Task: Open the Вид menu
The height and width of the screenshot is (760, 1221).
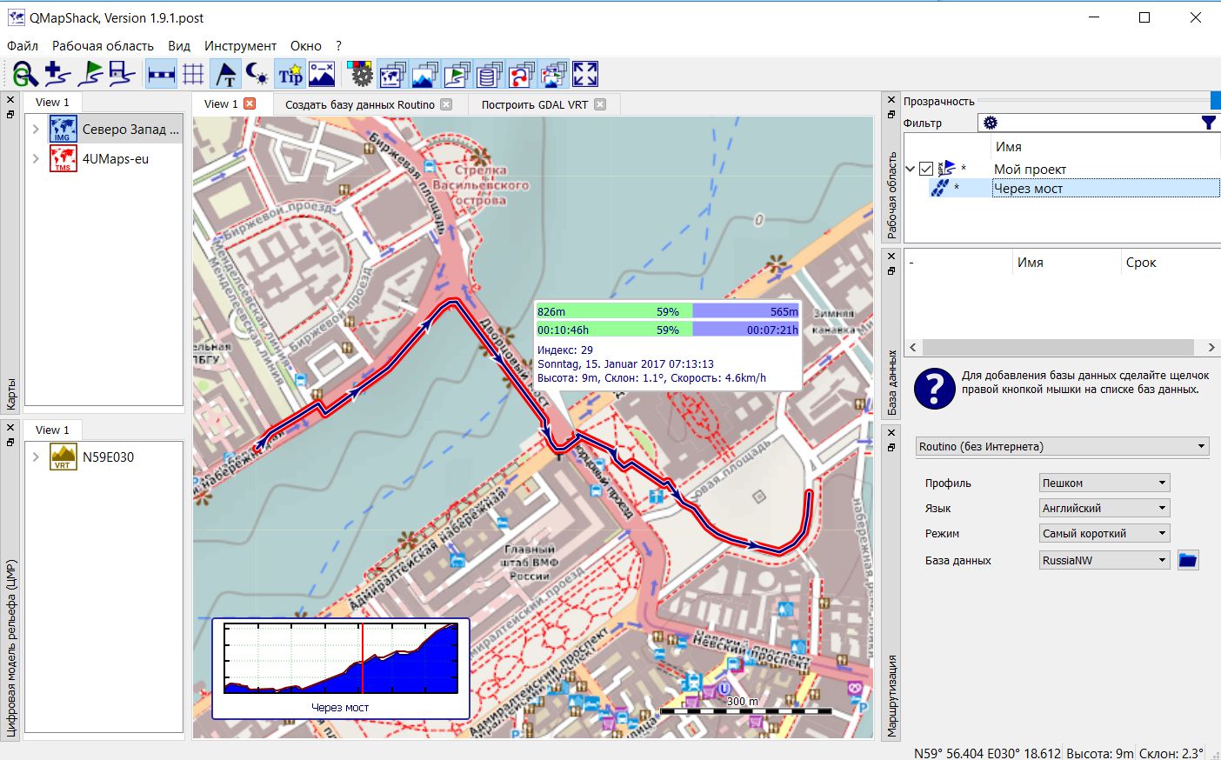Action: [179, 45]
